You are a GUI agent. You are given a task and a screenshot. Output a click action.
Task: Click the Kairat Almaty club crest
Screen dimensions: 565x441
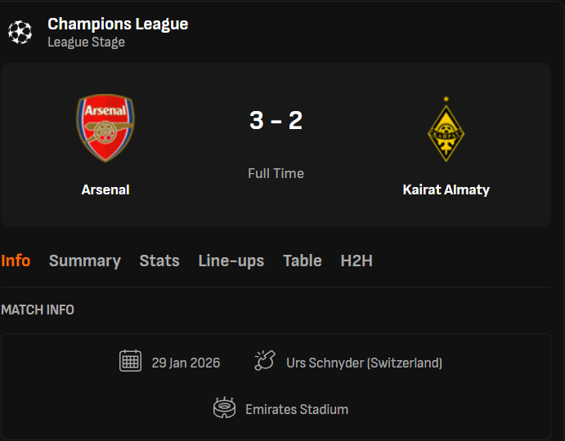pyautogui.click(x=446, y=130)
